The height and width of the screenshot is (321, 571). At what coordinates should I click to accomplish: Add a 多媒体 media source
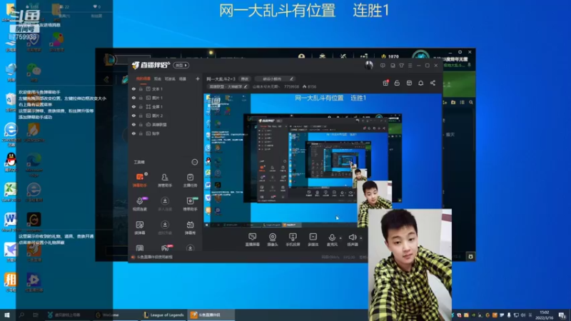point(313,240)
